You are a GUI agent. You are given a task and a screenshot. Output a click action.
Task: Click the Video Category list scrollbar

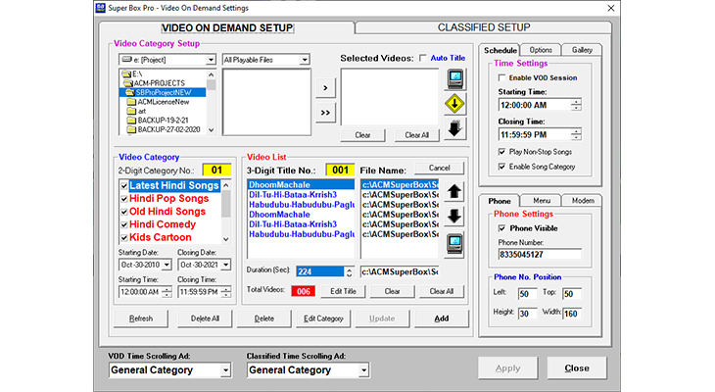[227, 211]
